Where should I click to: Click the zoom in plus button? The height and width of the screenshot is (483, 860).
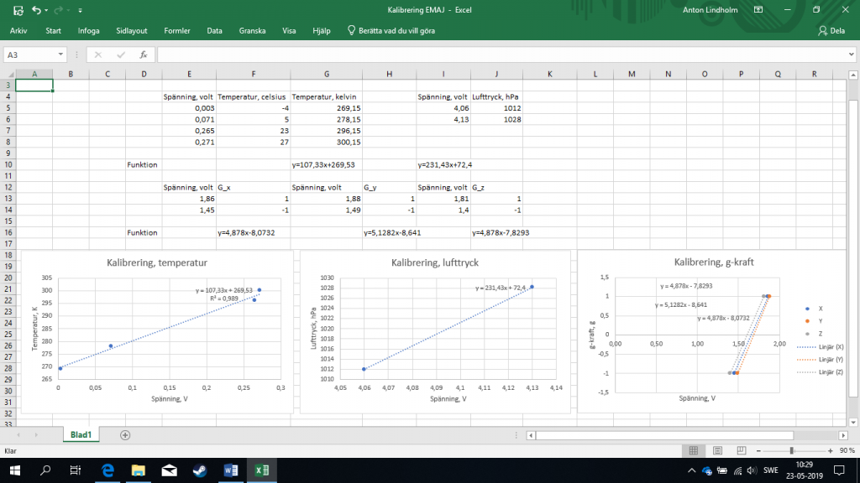click(831, 450)
